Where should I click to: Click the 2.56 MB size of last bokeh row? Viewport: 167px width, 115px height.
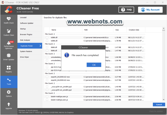118,100
